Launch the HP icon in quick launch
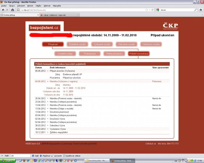Image resolution: width=204 pixels, height=163 pixels. (x=75, y=161)
